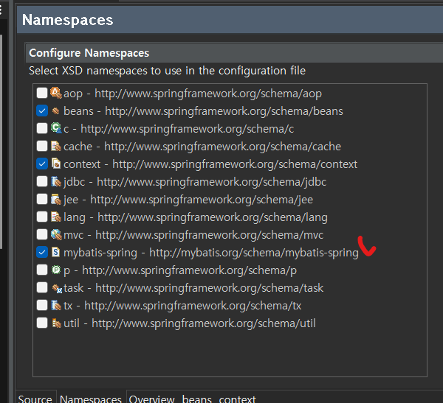Click the cache namespace icon
The image size is (443, 403).
56,146
